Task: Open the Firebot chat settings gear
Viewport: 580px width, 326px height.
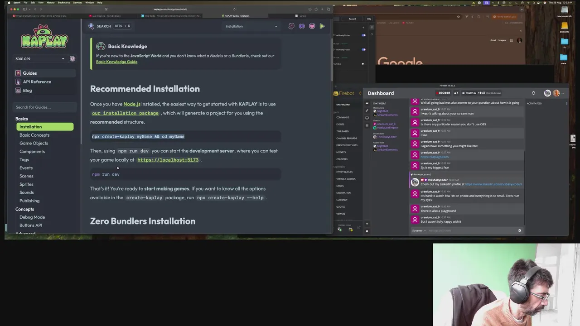Action: point(520,230)
